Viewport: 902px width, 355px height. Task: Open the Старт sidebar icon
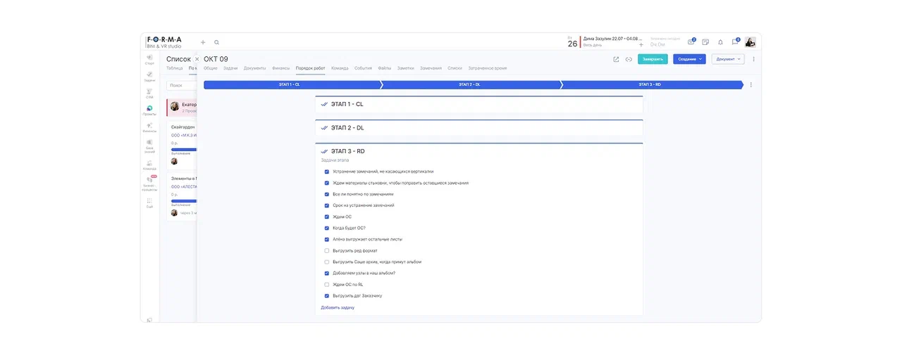(x=149, y=59)
